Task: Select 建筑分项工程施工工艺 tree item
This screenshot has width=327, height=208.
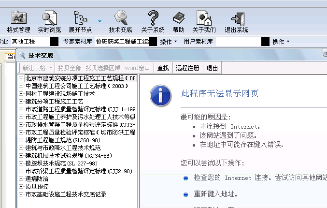Action: [x=54, y=102]
